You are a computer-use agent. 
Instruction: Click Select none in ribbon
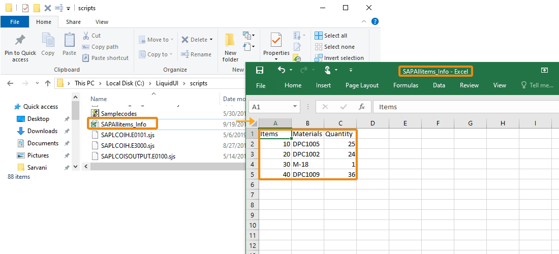point(334,47)
